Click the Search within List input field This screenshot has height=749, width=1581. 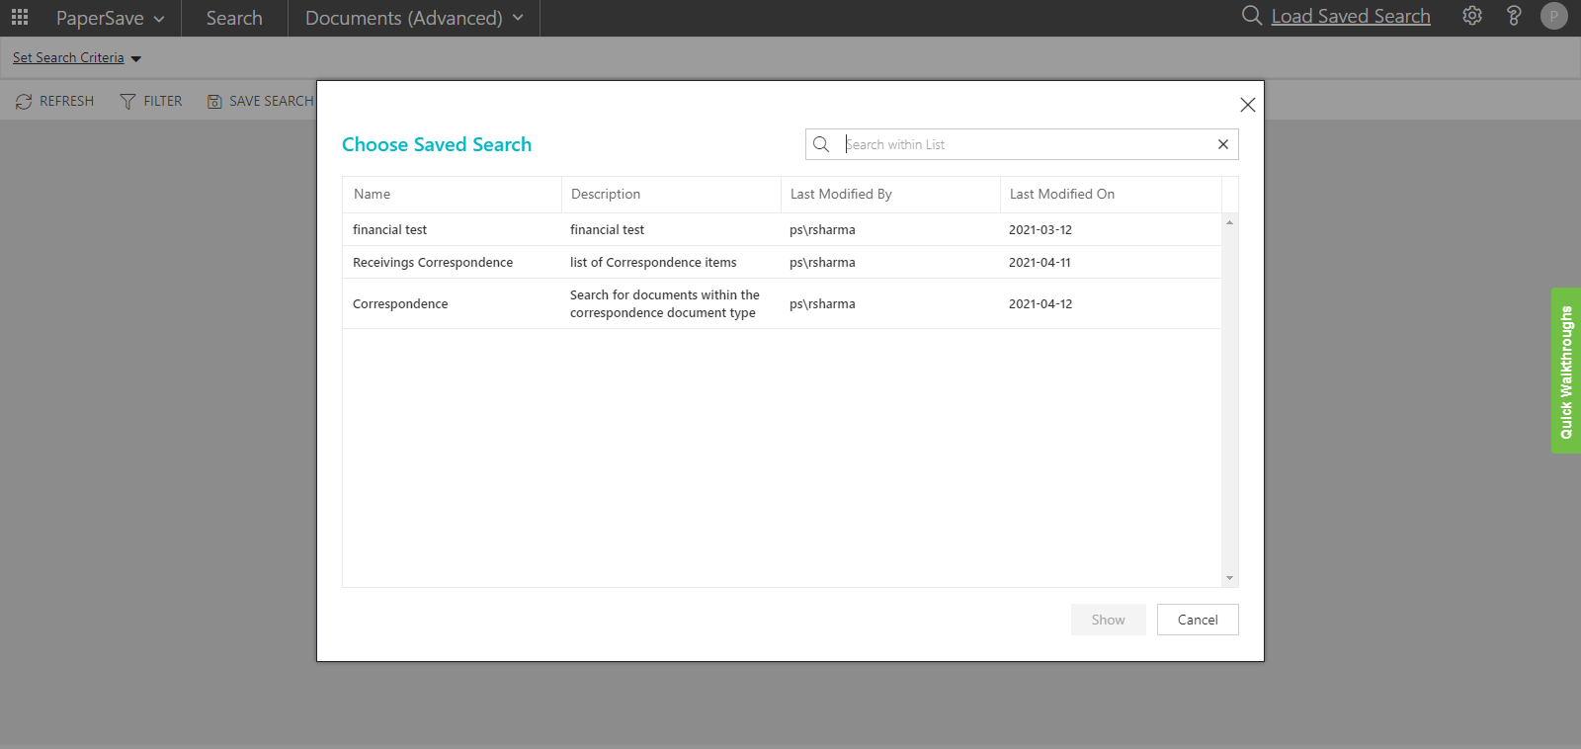click(x=1028, y=144)
